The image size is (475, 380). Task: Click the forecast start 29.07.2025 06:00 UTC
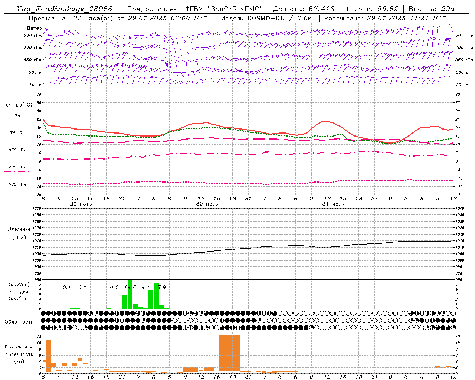[167, 18]
